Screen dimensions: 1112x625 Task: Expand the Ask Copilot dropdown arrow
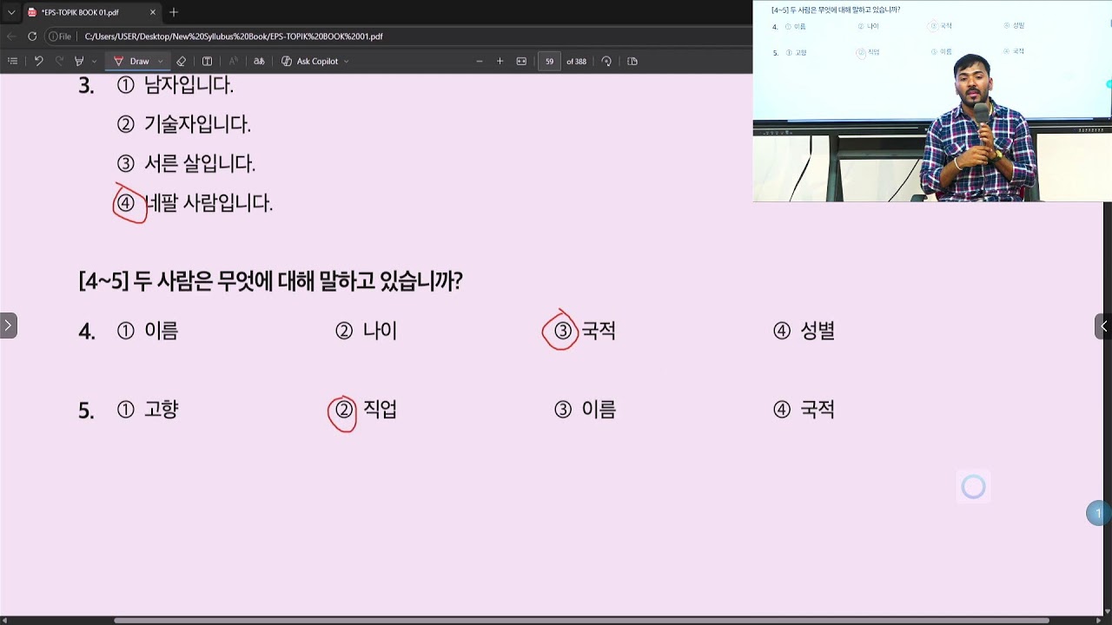347,62
